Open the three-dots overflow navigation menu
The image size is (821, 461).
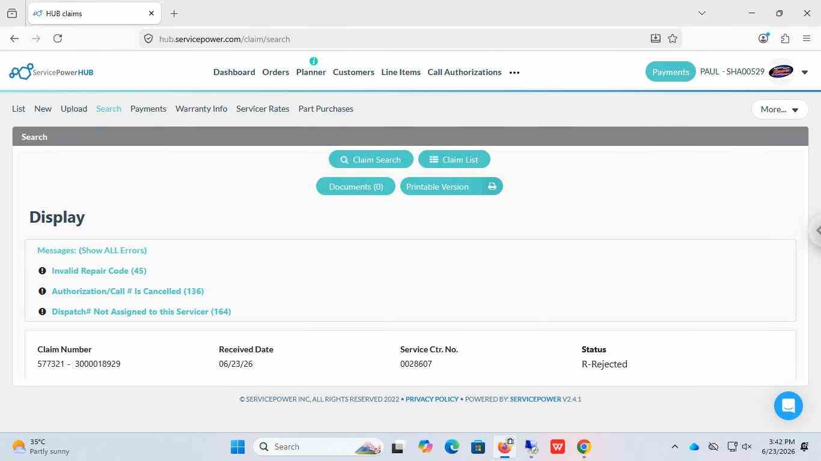click(x=514, y=72)
